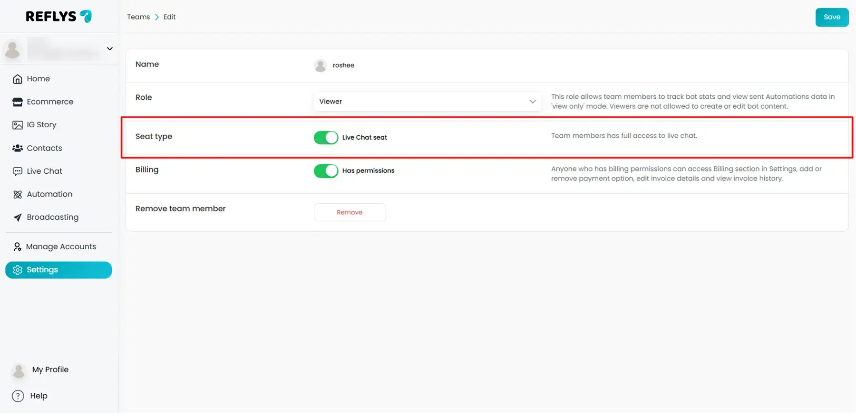The height and width of the screenshot is (416, 856).
Task: Disable the Live Chat seat toggle
Action: point(326,138)
